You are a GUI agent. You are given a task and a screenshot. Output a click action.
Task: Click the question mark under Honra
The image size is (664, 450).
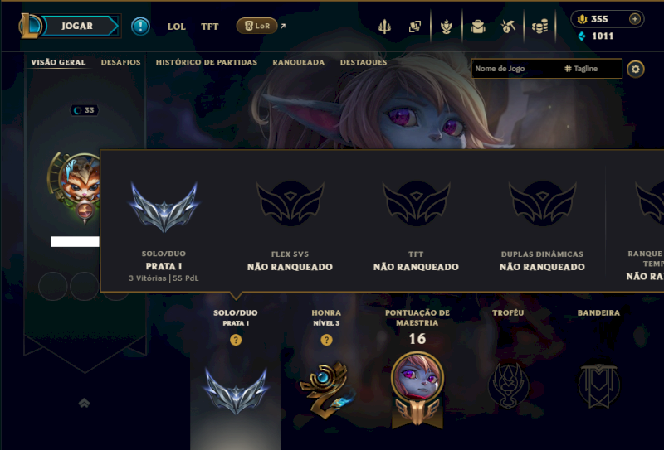[x=326, y=340]
